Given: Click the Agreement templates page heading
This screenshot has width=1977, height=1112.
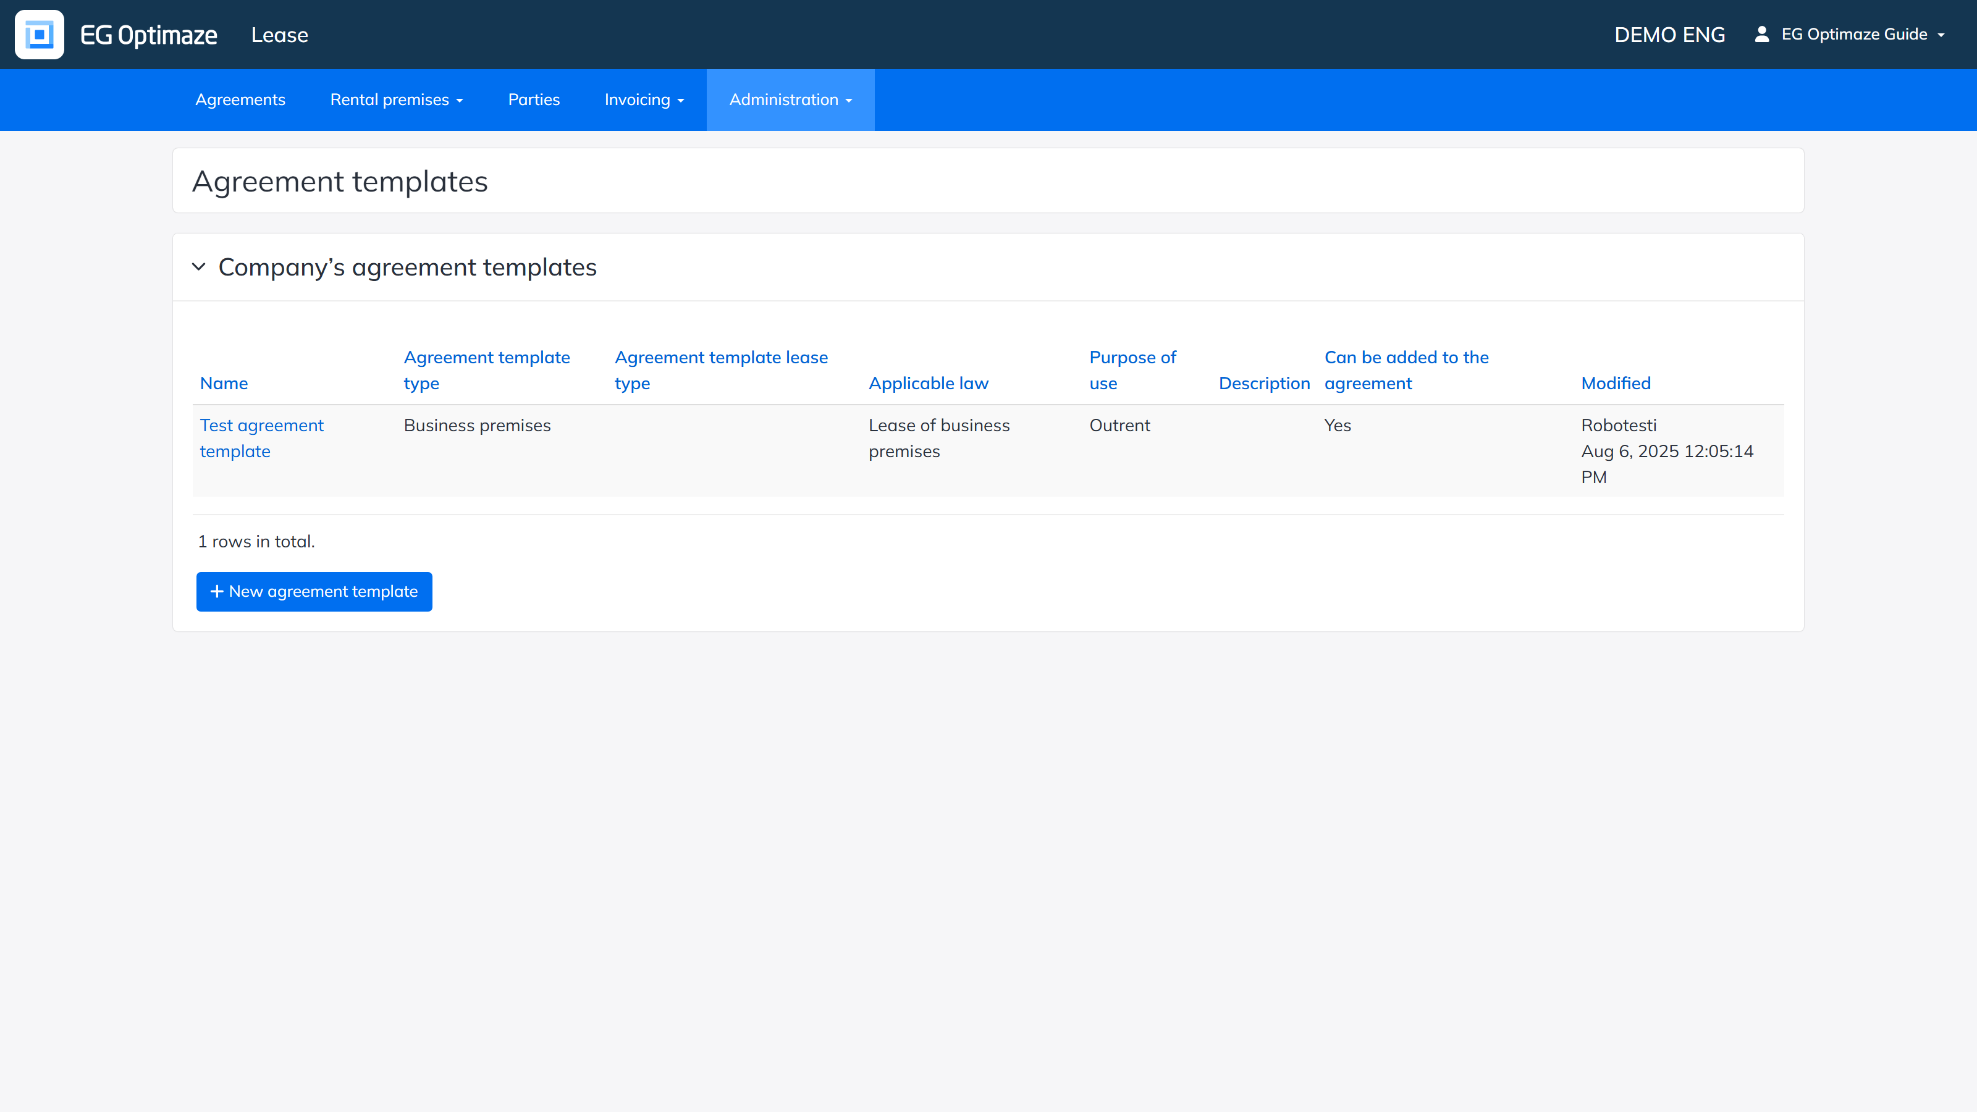Looking at the screenshot, I should [340, 182].
